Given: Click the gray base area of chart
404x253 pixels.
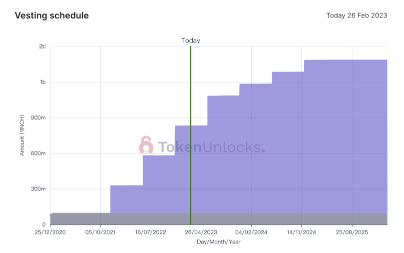Looking at the screenshot, I should point(219,218).
